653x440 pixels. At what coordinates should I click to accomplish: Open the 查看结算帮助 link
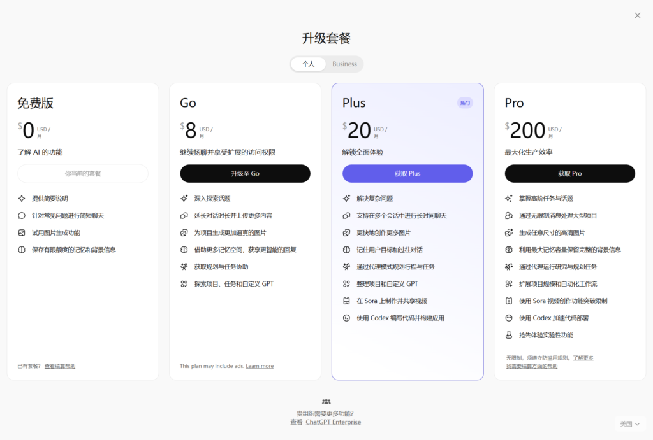(x=60, y=366)
